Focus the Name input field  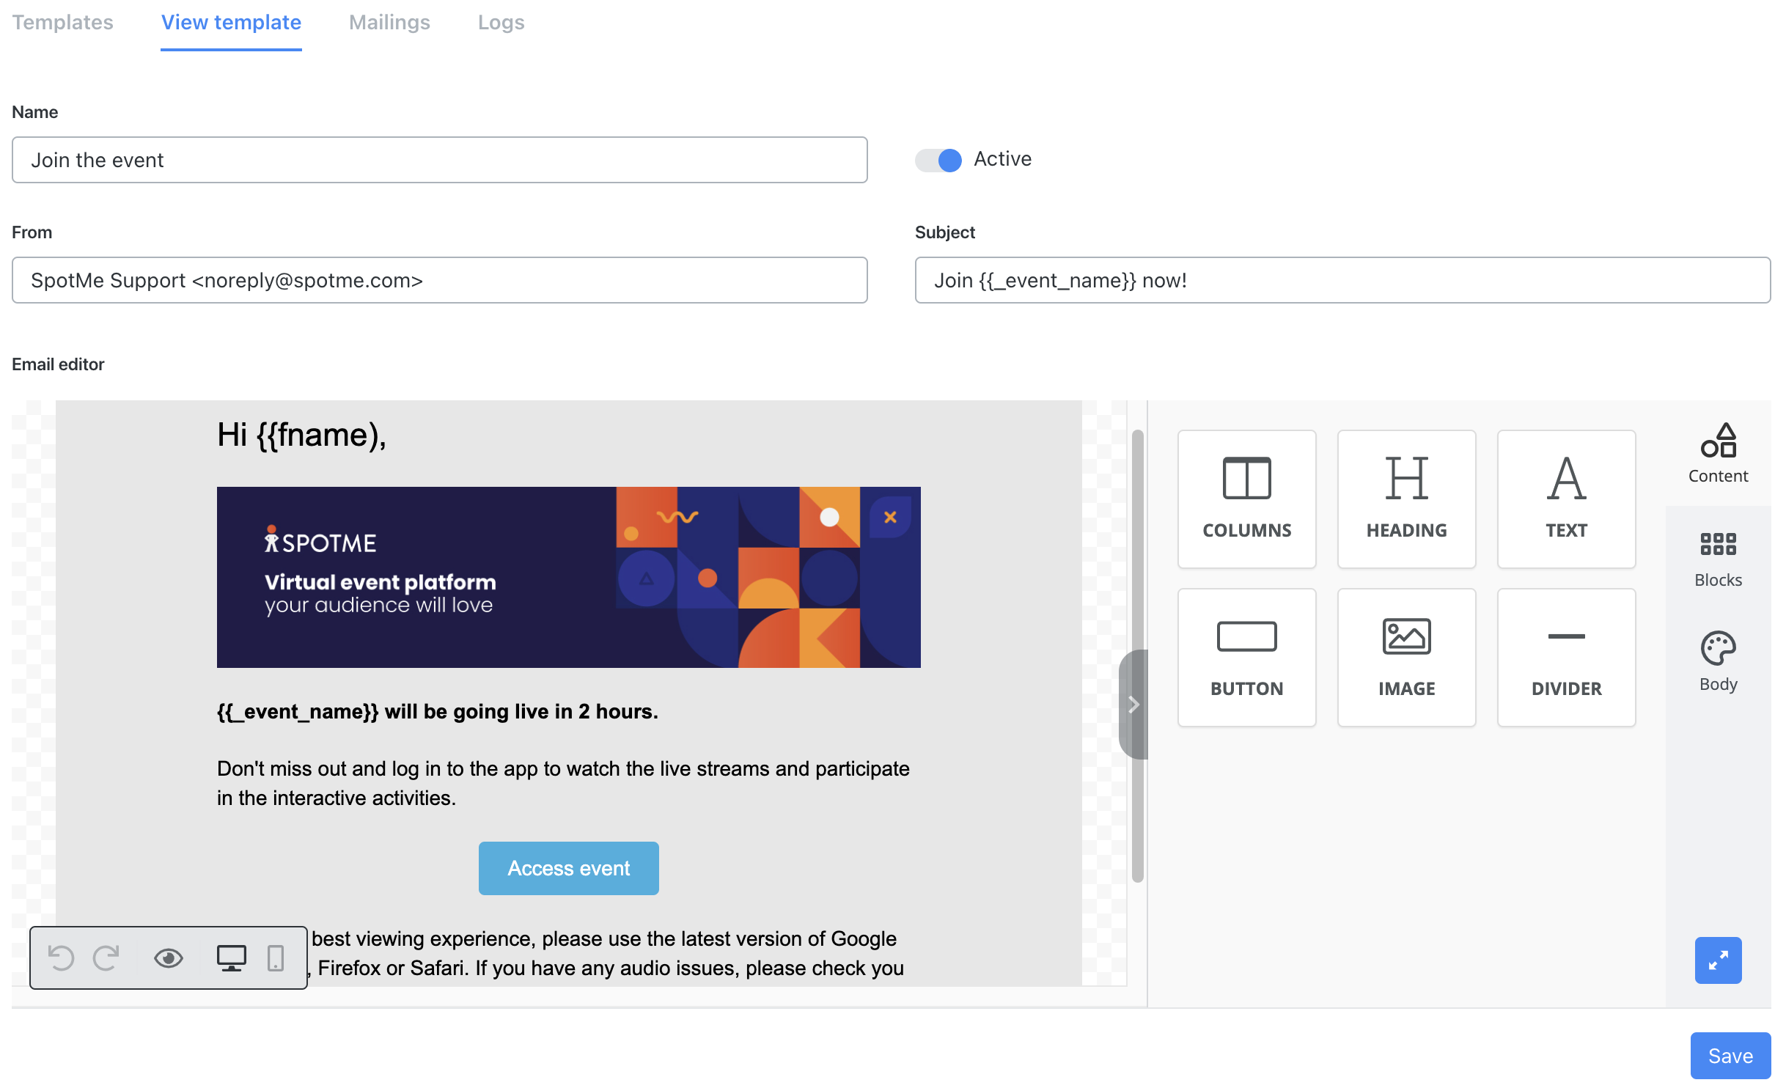click(x=440, y=160)
